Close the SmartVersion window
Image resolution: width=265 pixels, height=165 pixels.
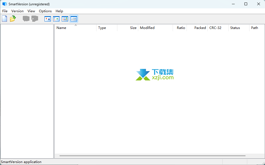(259, 4)
